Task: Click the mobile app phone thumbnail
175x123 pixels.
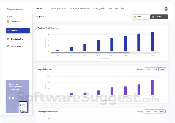Action: (23, 107)
